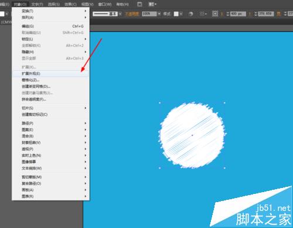Open the Align options icon dropdown
293x228 pixels.
coord(203,14)
